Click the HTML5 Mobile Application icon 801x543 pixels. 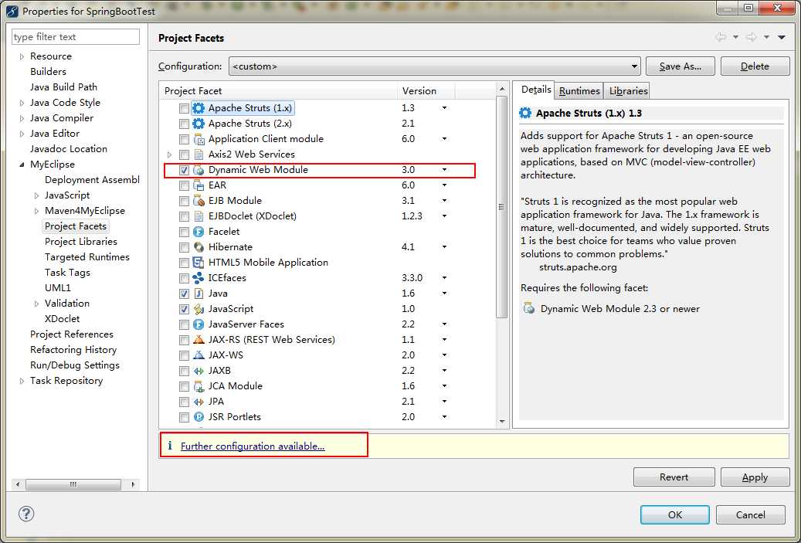click(199, 263)
